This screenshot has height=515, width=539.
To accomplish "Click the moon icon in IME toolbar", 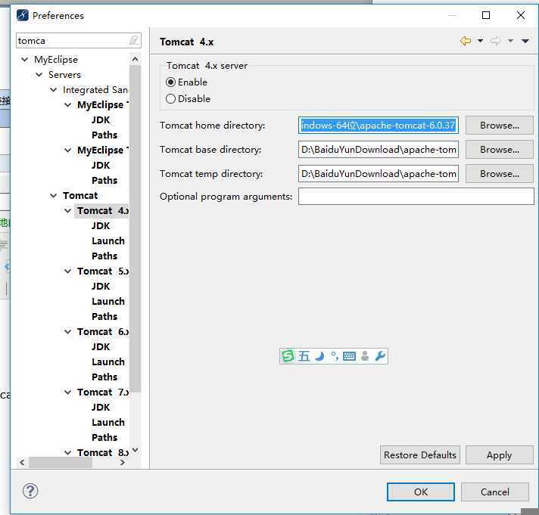I will pyautogui.click(x=319, y=356).
